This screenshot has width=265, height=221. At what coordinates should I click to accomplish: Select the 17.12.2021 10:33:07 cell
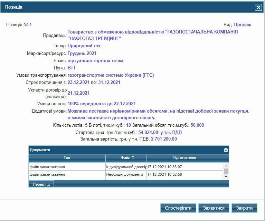[x=184, y=167]
